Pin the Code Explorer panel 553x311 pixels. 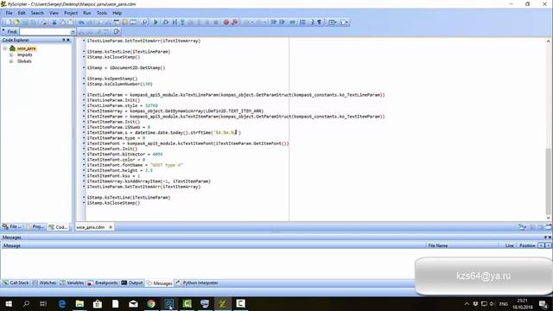pos(64,40)
